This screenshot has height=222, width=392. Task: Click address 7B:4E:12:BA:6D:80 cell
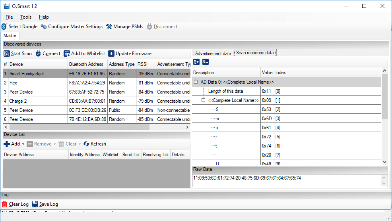coord(87,119)
